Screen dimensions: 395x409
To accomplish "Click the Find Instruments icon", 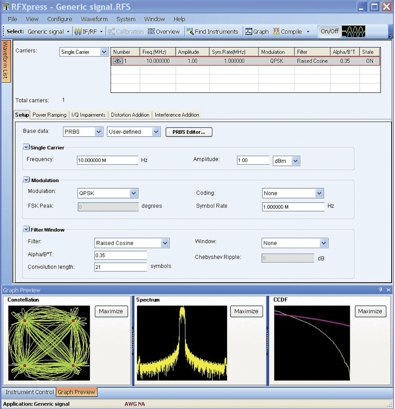I will (190, 31).
